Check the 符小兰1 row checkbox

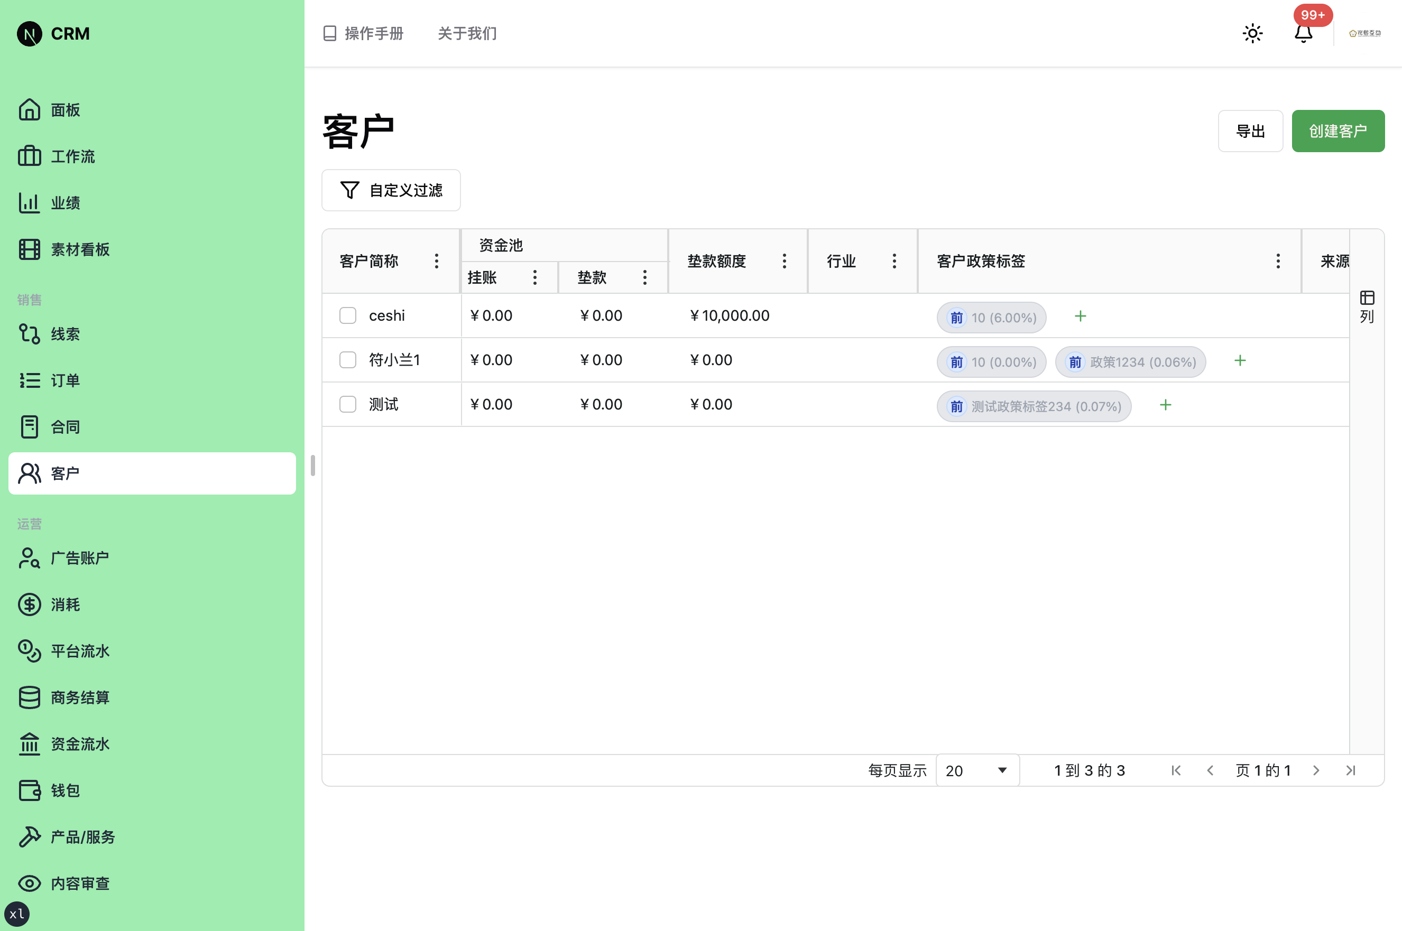coord(347,360)
